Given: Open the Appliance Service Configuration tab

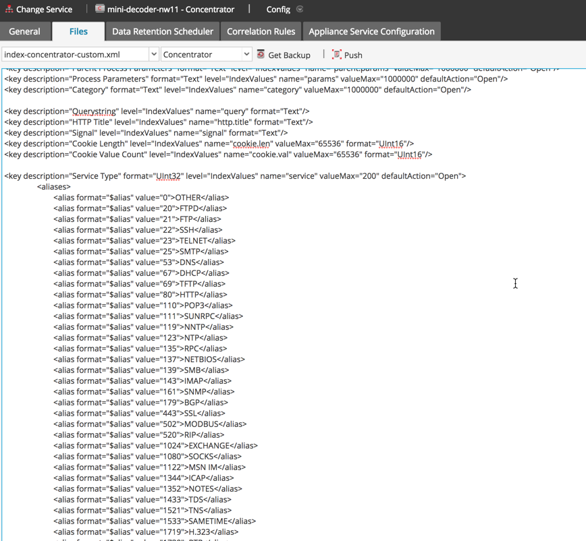Looking at the screenshot, I should click(x=371, y=32).
